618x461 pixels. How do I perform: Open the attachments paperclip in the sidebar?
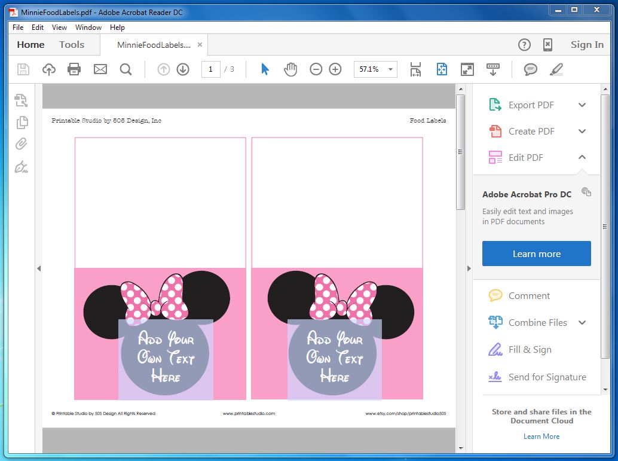[x=22, y=144]
